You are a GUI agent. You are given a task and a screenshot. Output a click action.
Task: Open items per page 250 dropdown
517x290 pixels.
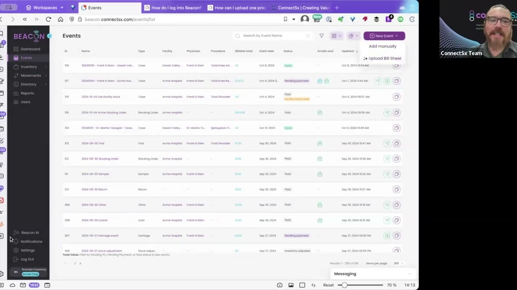pyautogui.click(x=398, y=263)
